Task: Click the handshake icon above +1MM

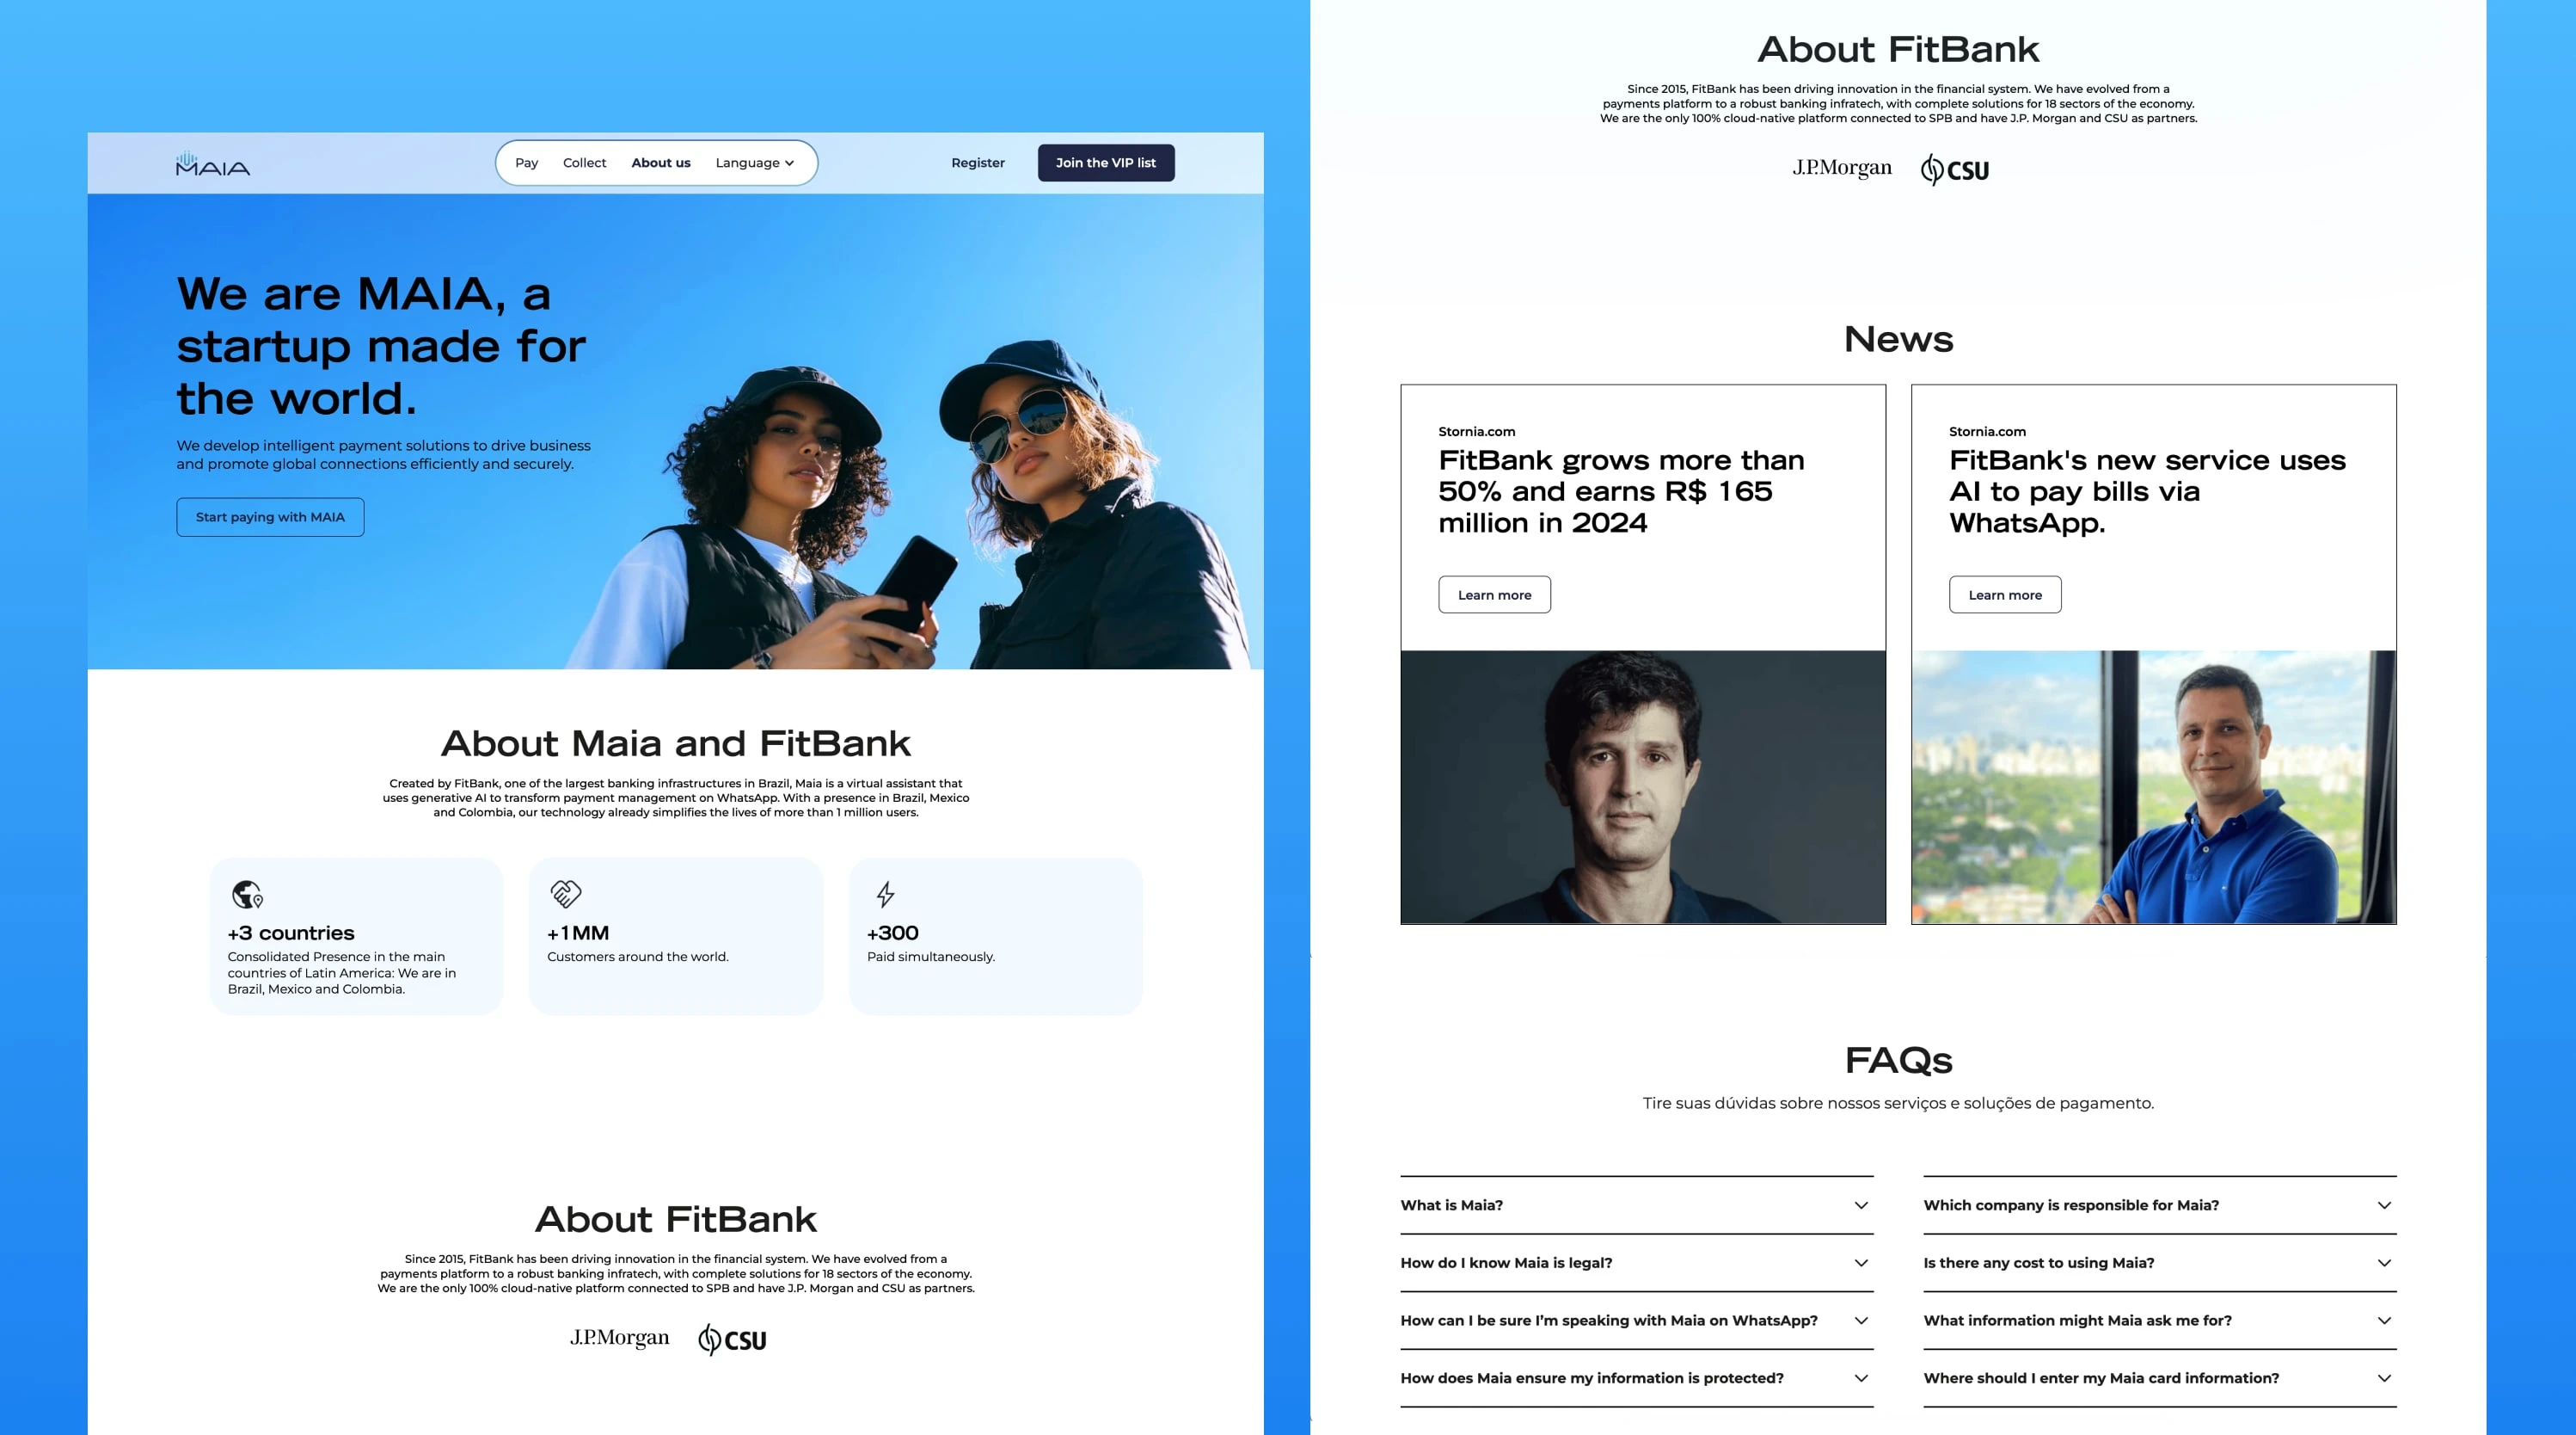Action: click(x=565, y=893)
